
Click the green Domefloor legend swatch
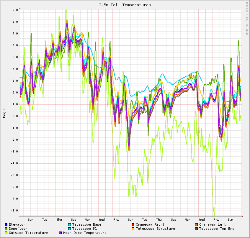(x=6, y=229)
